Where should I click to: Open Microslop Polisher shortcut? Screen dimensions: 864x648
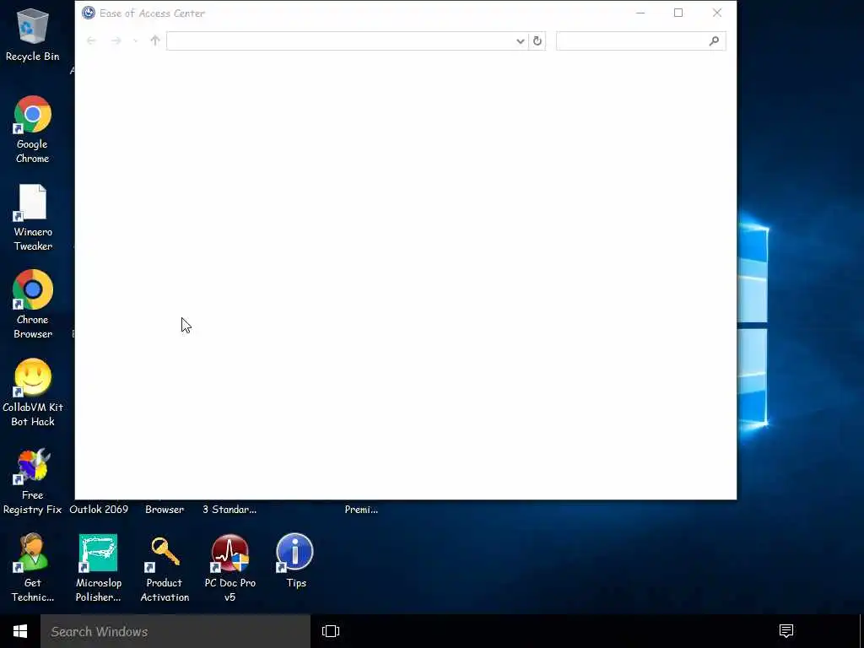(98, 568)
